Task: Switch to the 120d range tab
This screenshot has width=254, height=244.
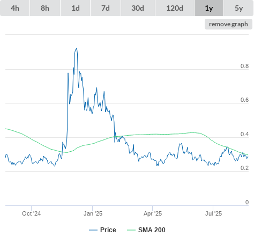Action: (x=175, y=8)
